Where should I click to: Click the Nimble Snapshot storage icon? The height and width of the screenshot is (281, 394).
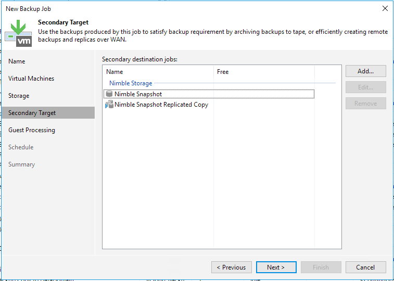pyautogui.click(x=109, y=94)
